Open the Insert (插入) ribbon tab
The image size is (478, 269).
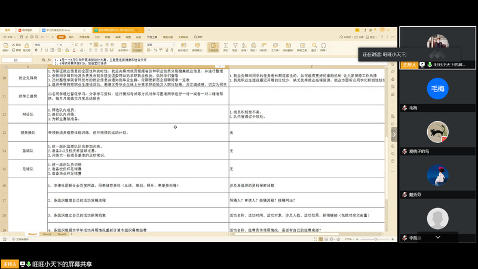coord(71,37)
